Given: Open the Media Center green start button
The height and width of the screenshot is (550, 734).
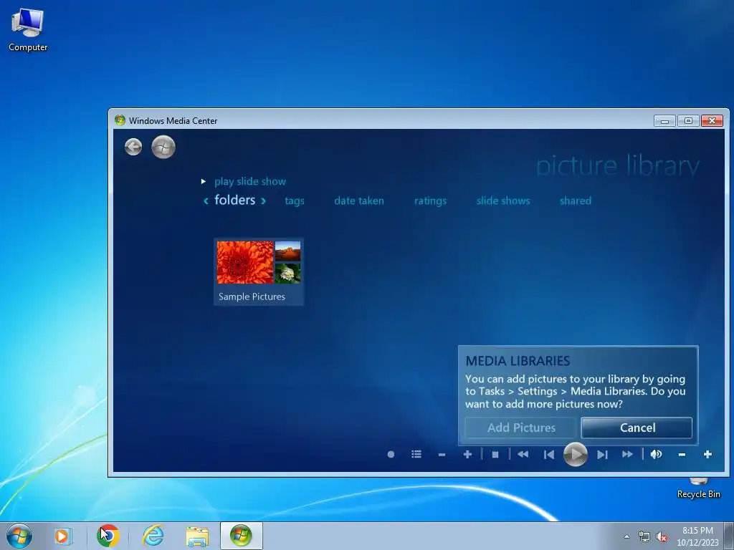Looking at the screenshot, I should click(x=163, y=147).
